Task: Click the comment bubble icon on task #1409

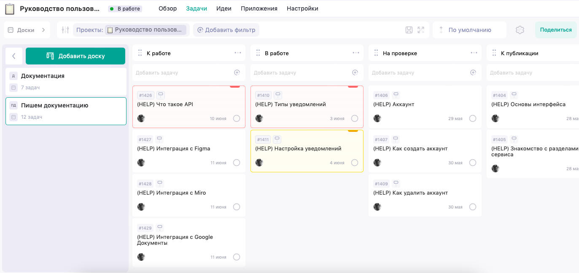Action: [395, 183]
